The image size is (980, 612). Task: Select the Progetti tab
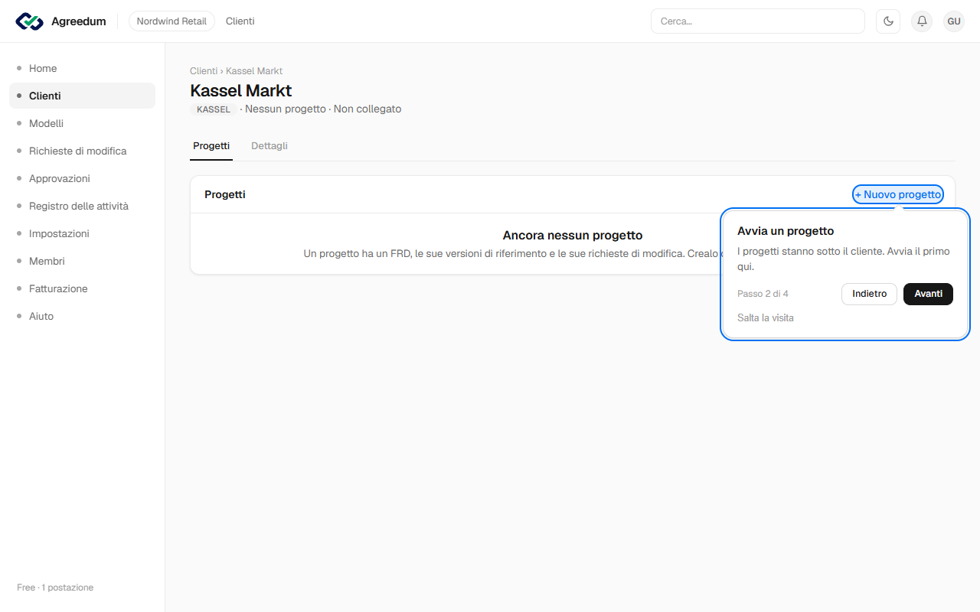(x=211, y=145)
